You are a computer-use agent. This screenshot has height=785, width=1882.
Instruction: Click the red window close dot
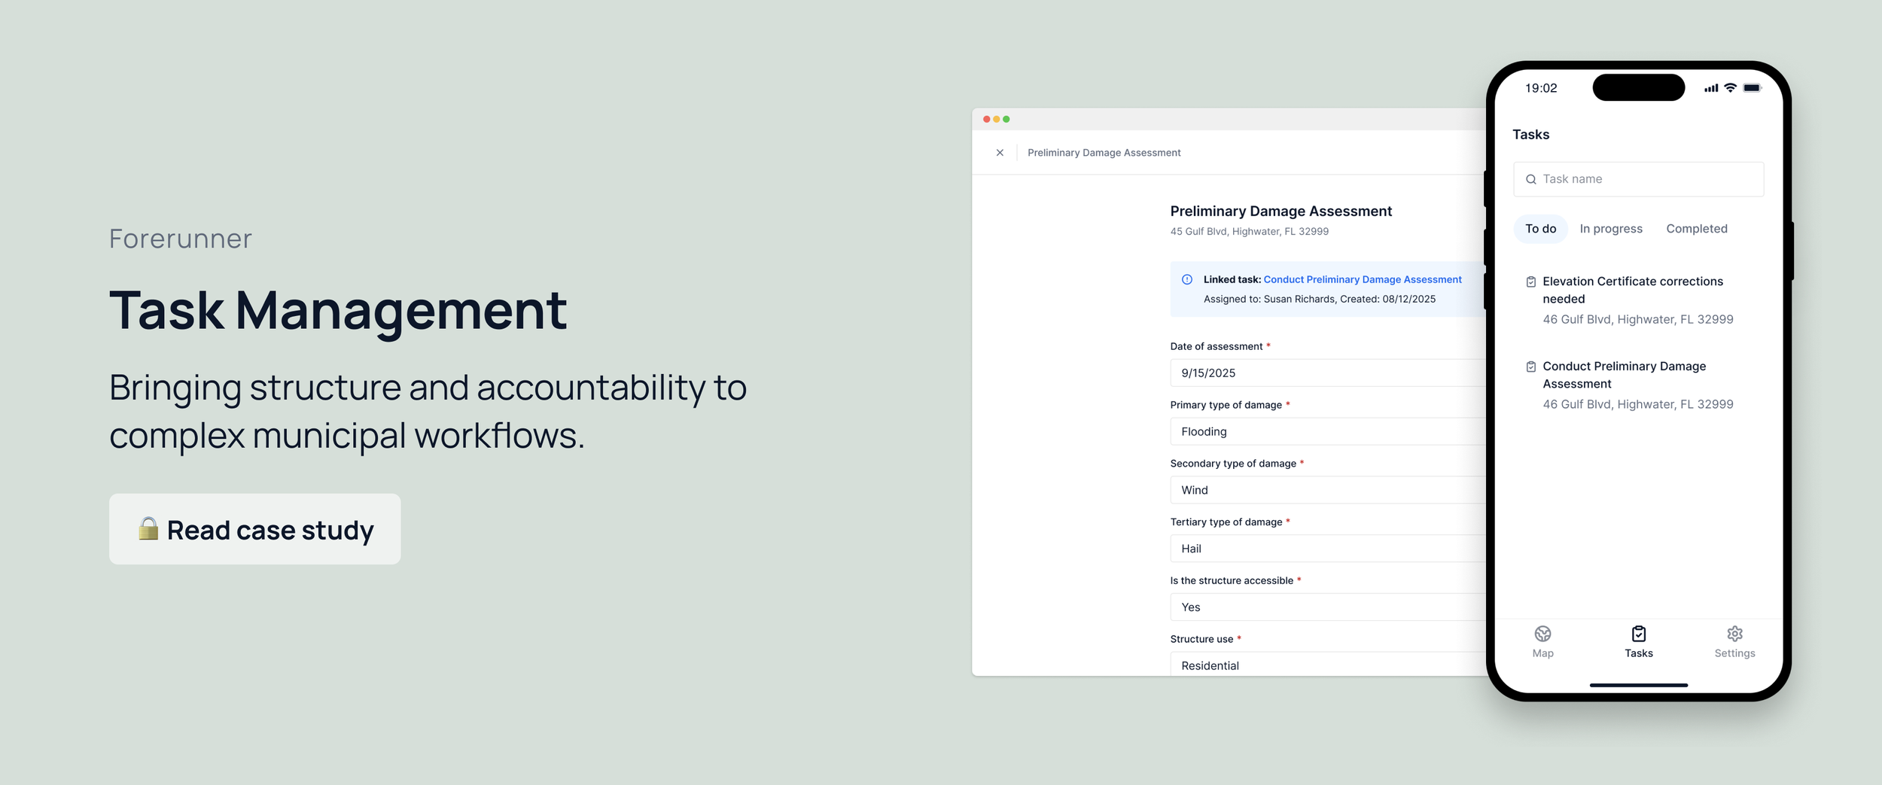(986, 119)
